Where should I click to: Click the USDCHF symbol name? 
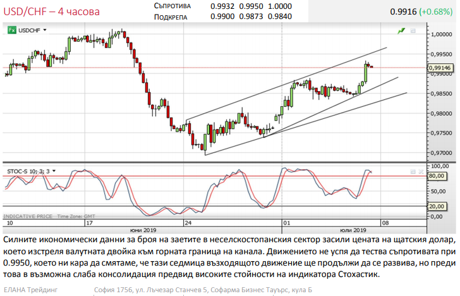click(29, 30)
